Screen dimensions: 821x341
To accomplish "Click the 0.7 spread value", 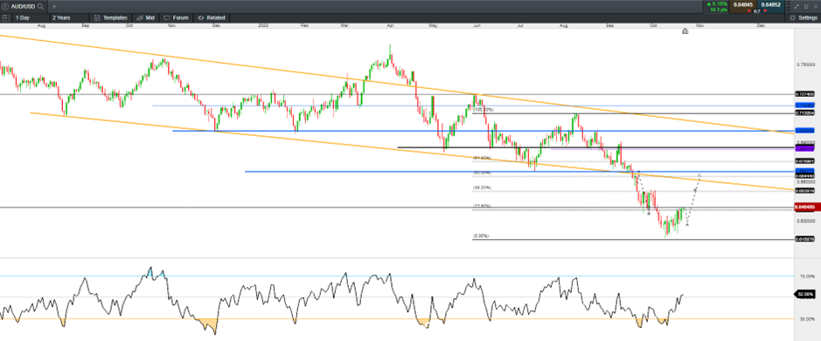I will [x=757, y=11].
